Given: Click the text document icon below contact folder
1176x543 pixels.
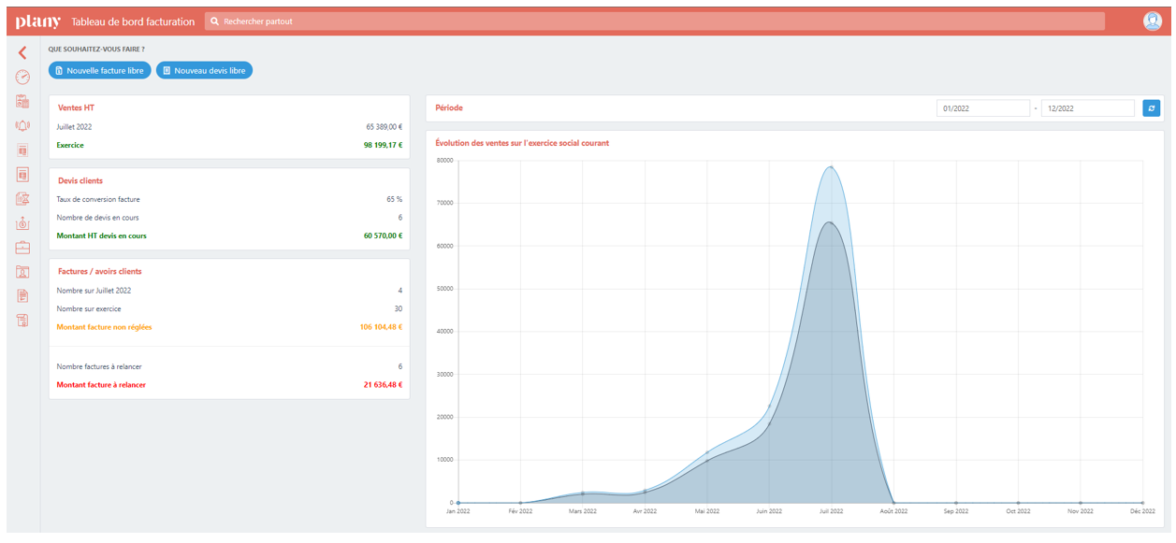Looking at the screenshot, I should (x=22, y=296).
